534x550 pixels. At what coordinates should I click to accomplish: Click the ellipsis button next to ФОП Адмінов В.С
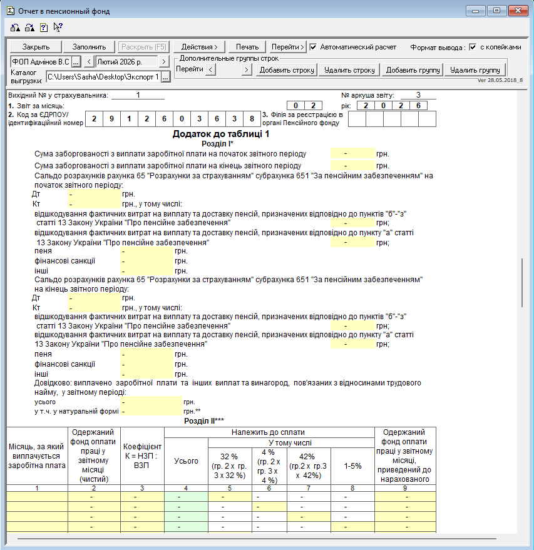(76, 61)
